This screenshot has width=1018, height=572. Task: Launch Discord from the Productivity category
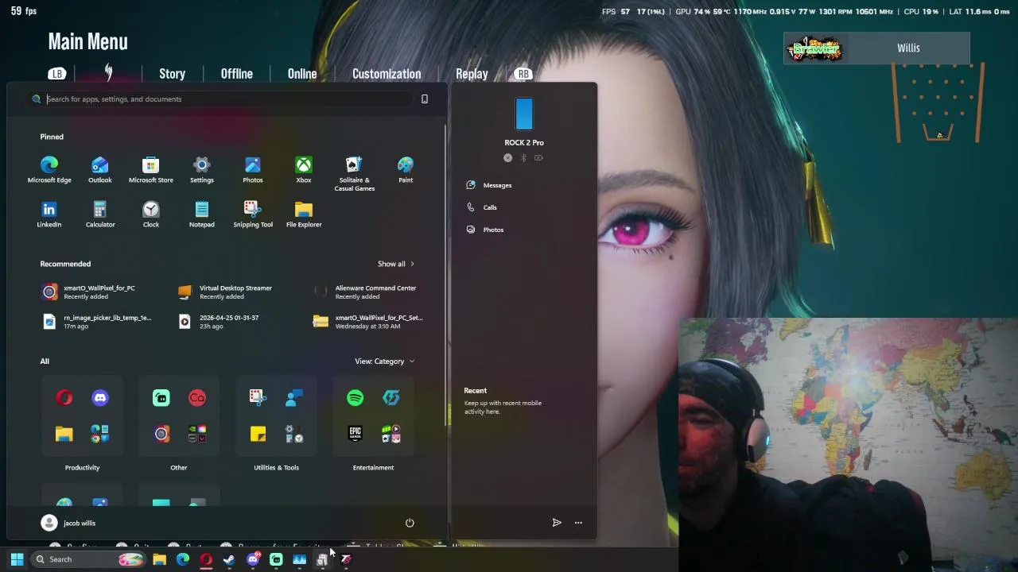[x=100, y=398]
